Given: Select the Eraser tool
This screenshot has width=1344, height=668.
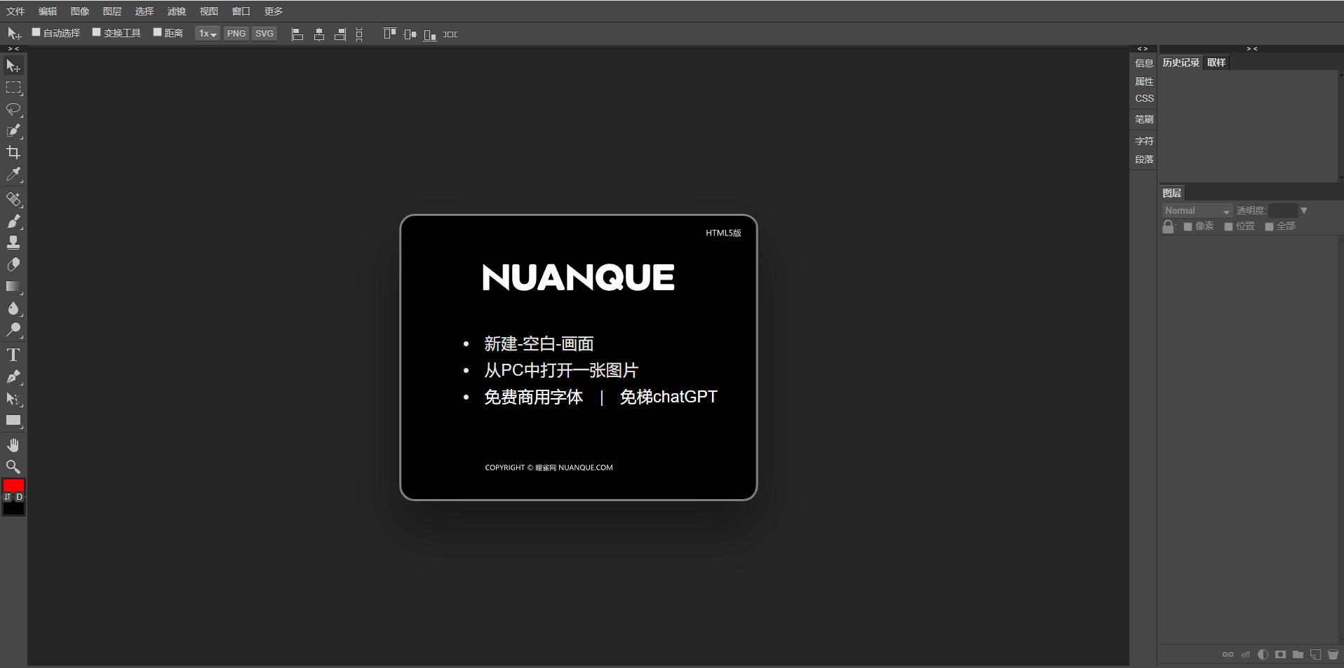Looking at the screenshot, I should (x=13, y=265).
